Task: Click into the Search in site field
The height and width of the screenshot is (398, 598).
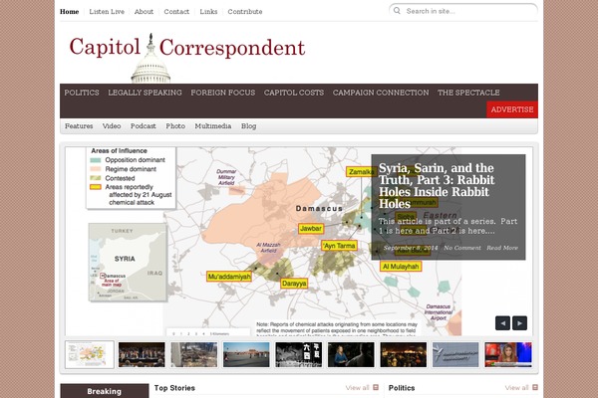Action: tap(463, 11)
